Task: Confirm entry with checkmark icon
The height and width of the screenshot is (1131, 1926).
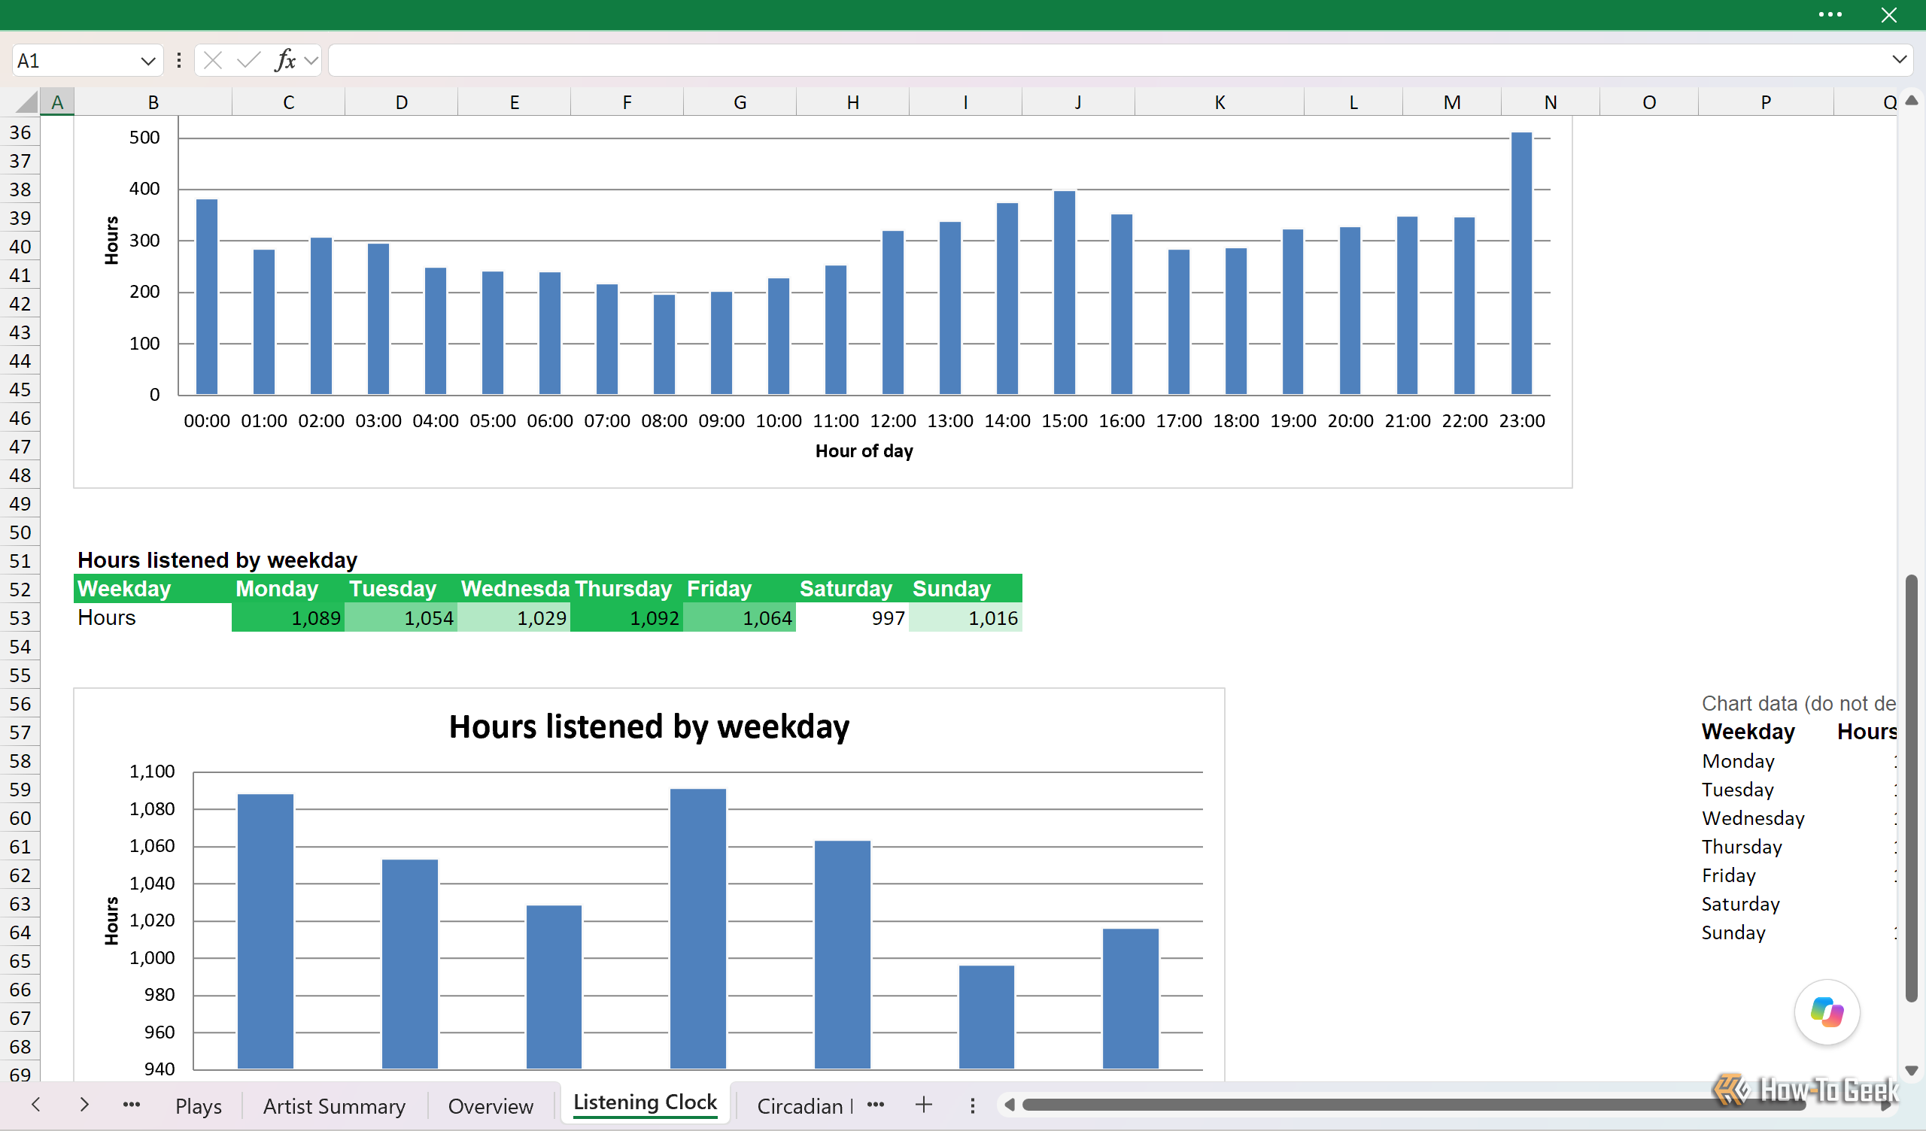Action: 248,60
